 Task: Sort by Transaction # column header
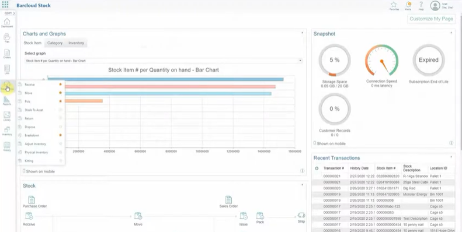334,168
